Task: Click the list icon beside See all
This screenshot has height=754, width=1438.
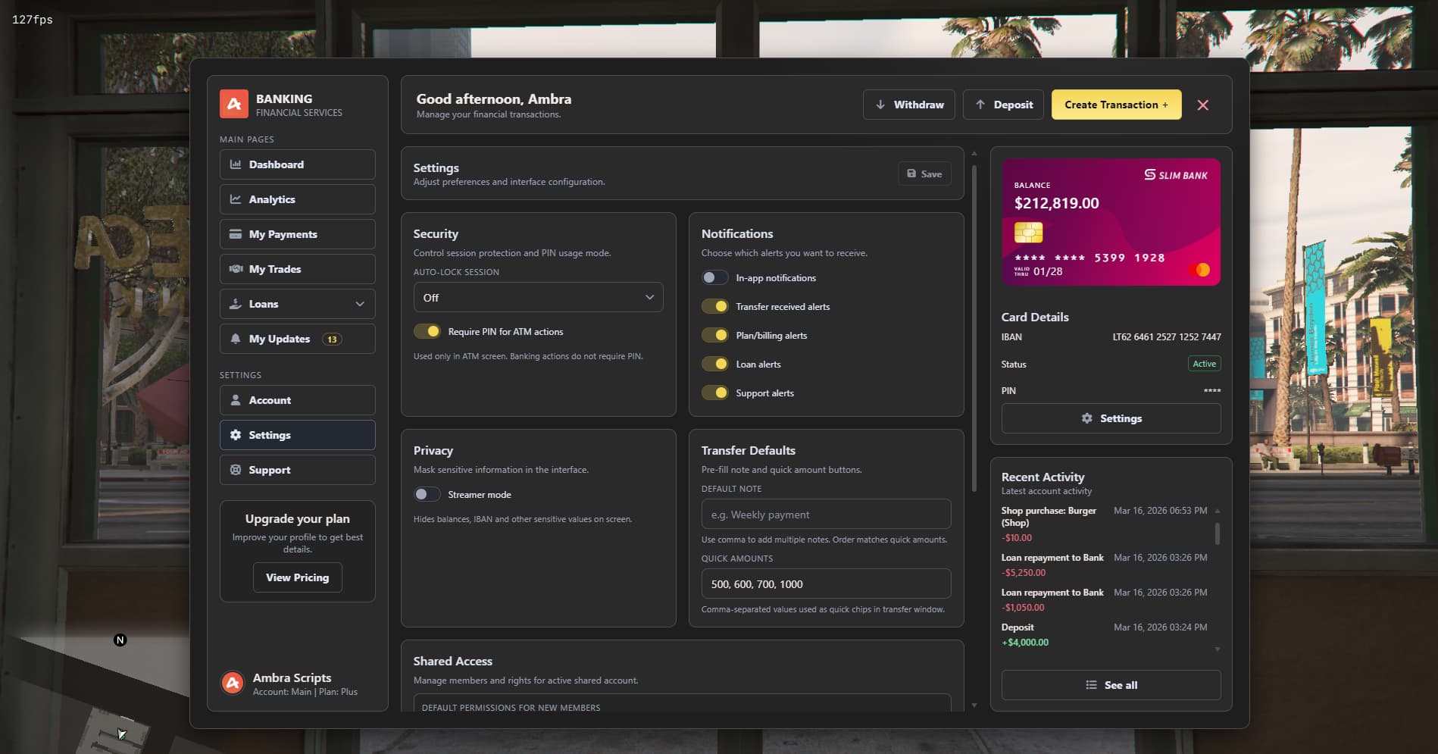Action: pos(1091,685)
